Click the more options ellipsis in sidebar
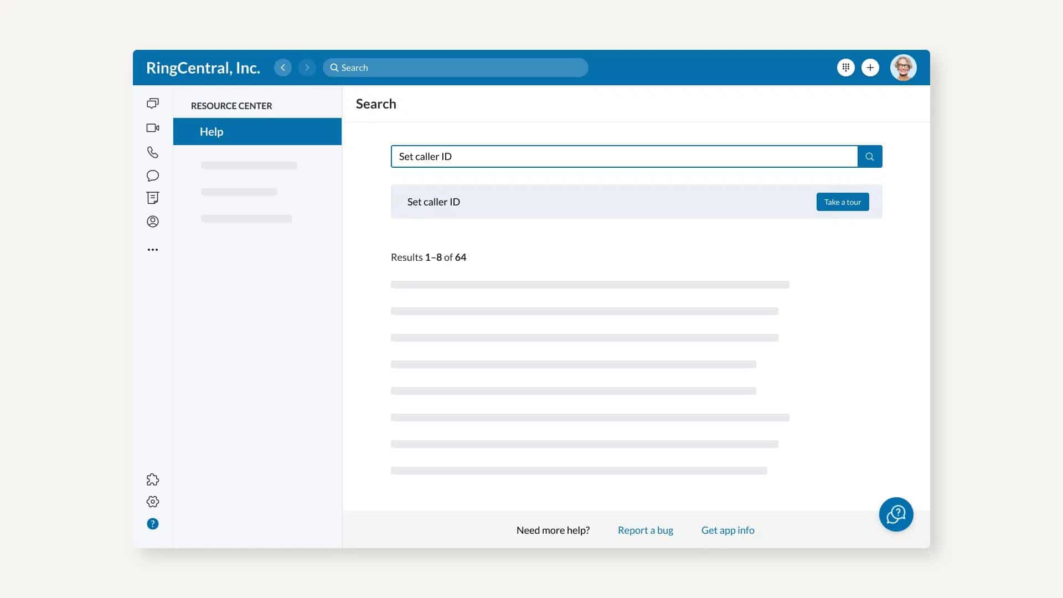This screenshot has width=1063, height=598. click(x=153, y=249)
